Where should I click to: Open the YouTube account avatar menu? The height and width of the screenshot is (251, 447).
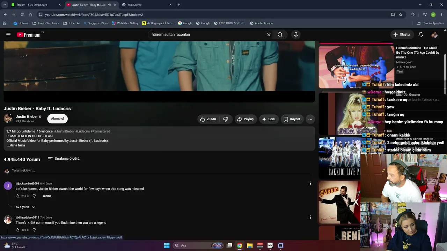point(434,35)
